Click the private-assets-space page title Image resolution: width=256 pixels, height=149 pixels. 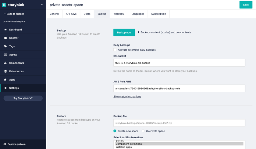pyautogui.click(x=66, y=5)
